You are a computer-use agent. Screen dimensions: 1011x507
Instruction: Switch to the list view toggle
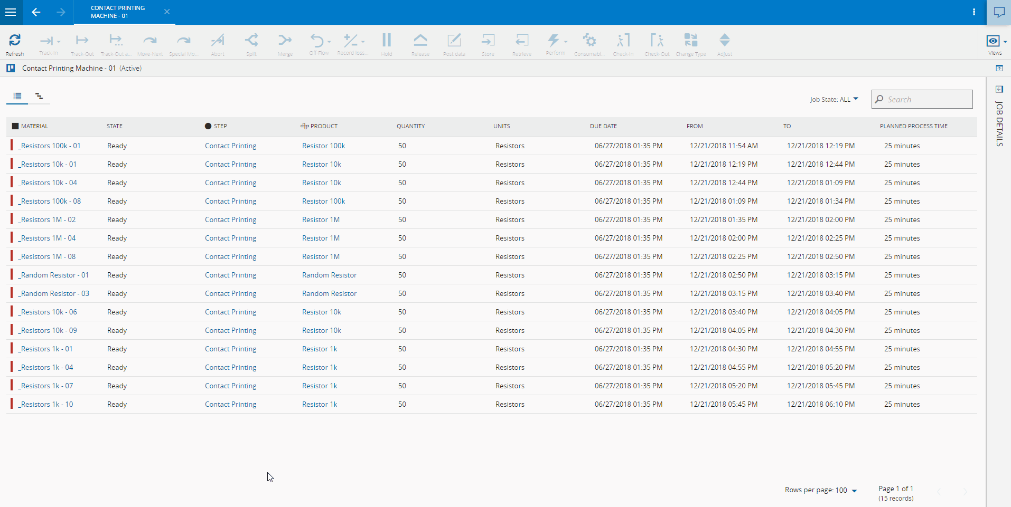17,96
